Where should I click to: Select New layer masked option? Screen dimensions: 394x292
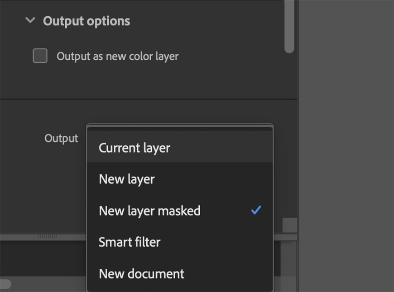pyautogui.click(x=180, y=211)
